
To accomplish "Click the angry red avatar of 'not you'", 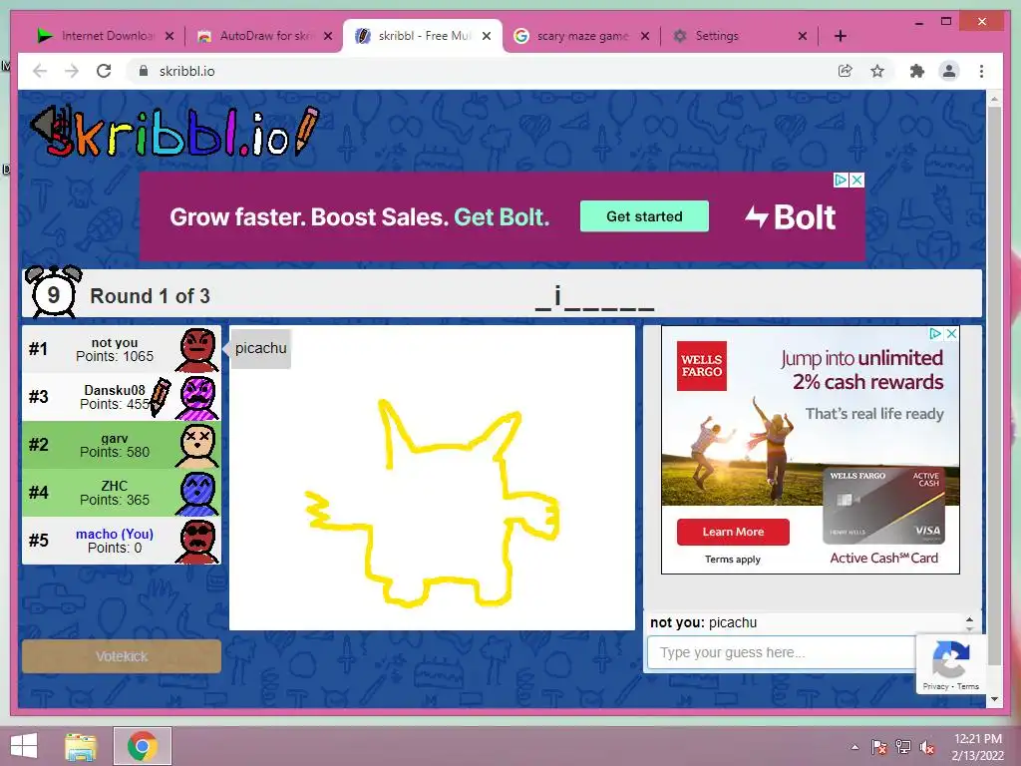I will point(197,350).
